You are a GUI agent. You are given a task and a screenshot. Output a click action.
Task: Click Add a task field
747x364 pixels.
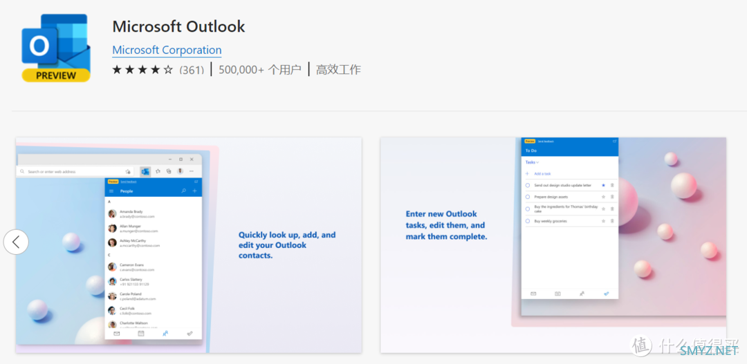(542, 173)
